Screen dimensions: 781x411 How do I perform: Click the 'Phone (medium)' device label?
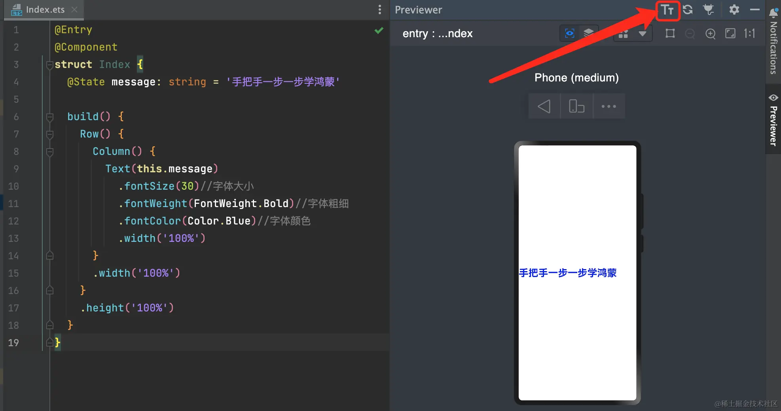click(x=576, y=78)
